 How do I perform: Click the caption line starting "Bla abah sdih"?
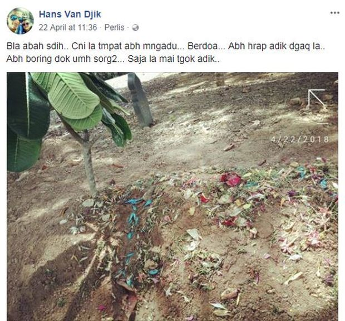tap(166, 46)
